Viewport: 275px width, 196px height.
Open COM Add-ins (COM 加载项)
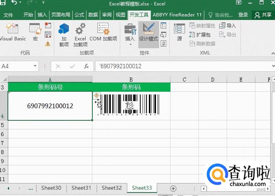point(103,33)
